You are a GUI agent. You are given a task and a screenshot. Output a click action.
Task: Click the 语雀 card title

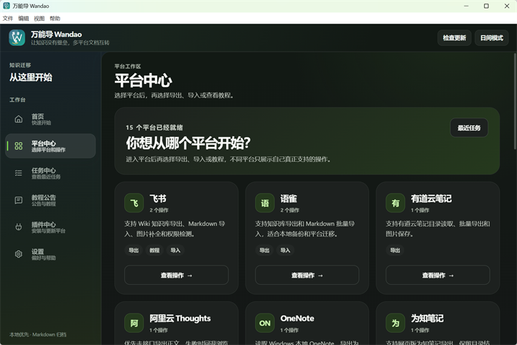pyautogui.click(x=289, y=199)
